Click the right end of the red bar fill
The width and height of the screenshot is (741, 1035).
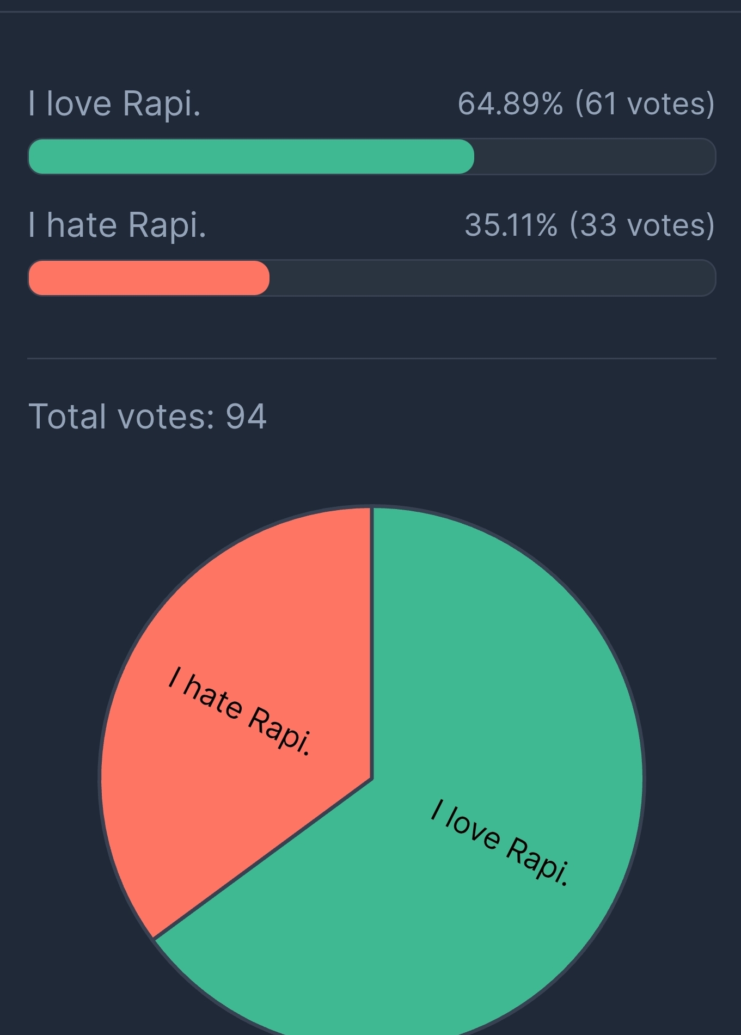point(264,278)
